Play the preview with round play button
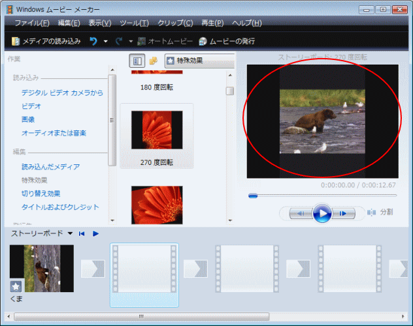Viewport: 413px width, 326px height. pyautogui.click(x=322, y=213)
